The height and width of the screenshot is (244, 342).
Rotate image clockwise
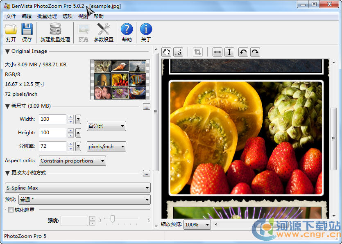(255, 52)
